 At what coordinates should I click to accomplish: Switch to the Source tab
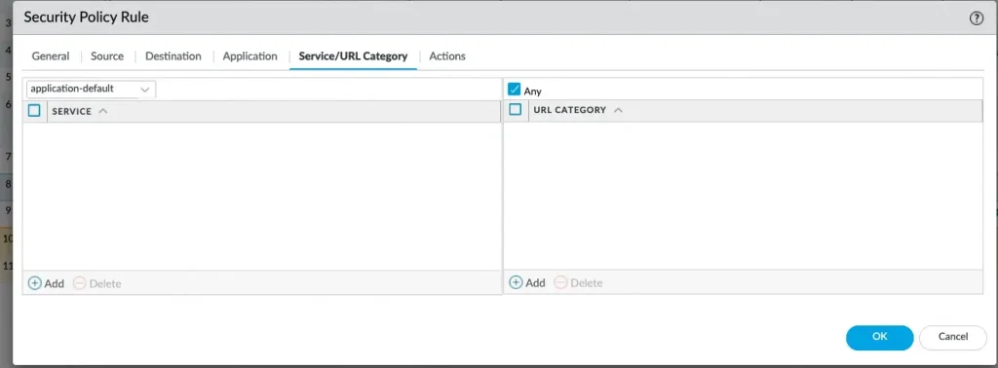(107, 55)
